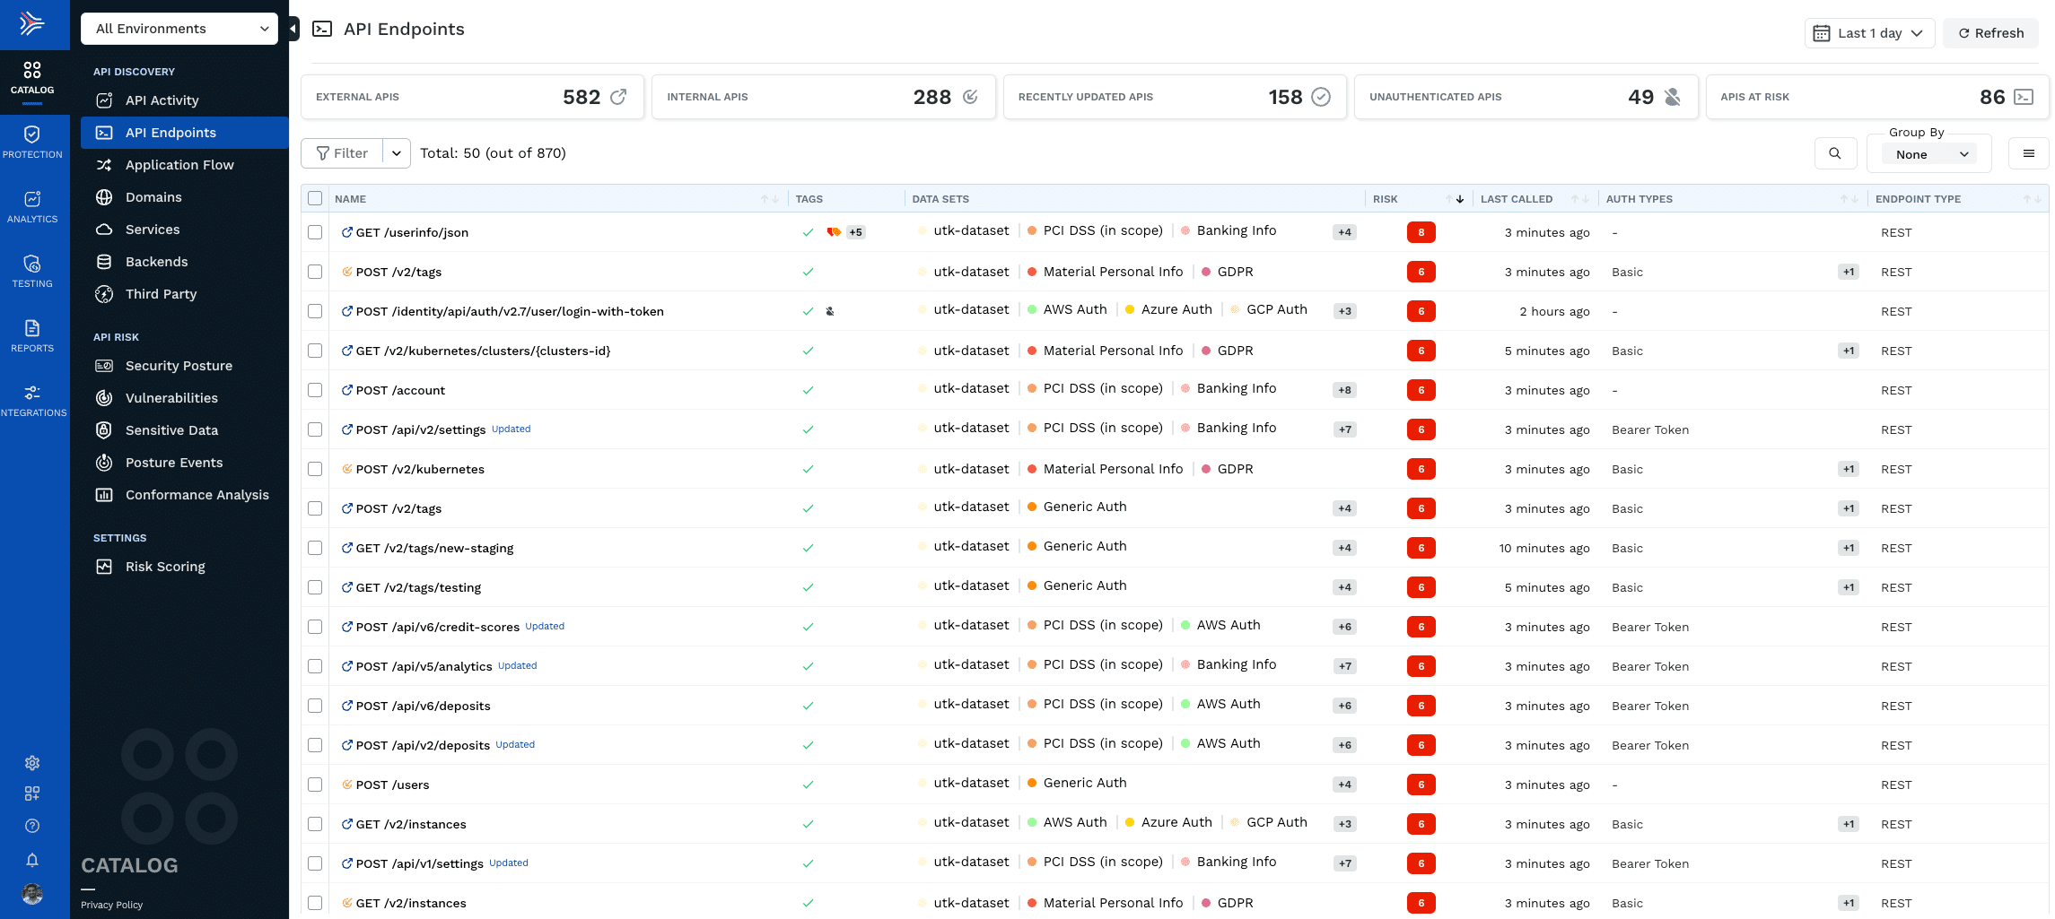Open the notifications bell icon
This screenshot has height=919, width=2055.
32,860
